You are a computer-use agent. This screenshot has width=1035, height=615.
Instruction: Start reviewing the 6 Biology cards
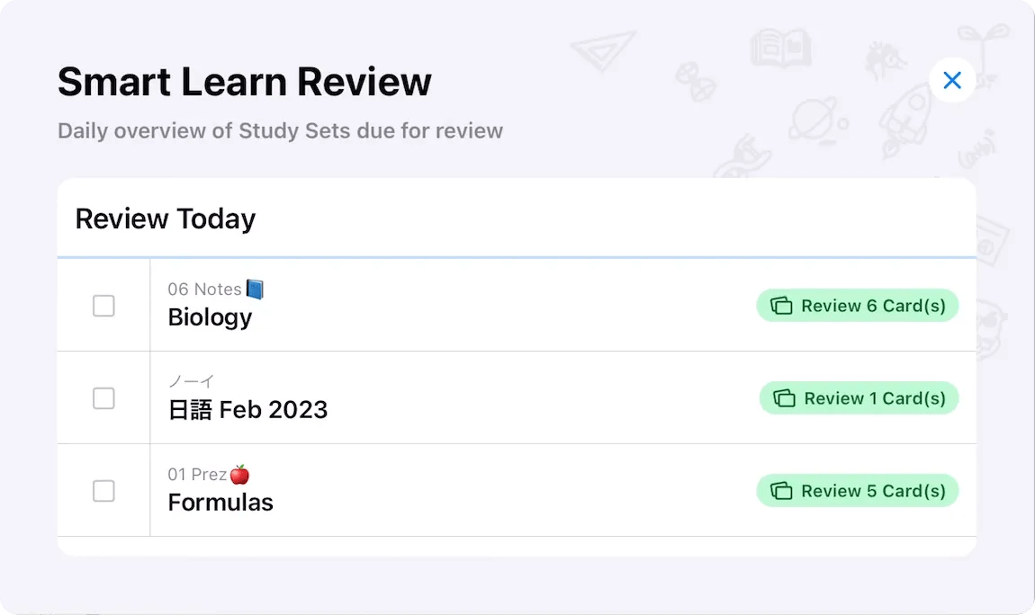tap(857, 306)
